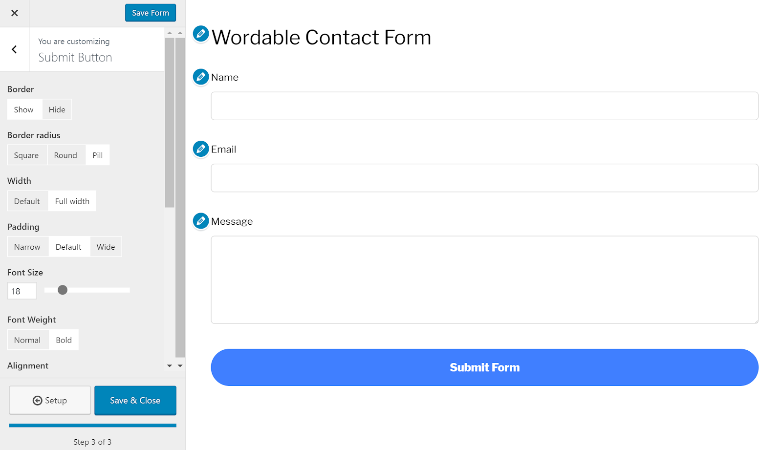Hide the button border

click(x=57, y=109)
